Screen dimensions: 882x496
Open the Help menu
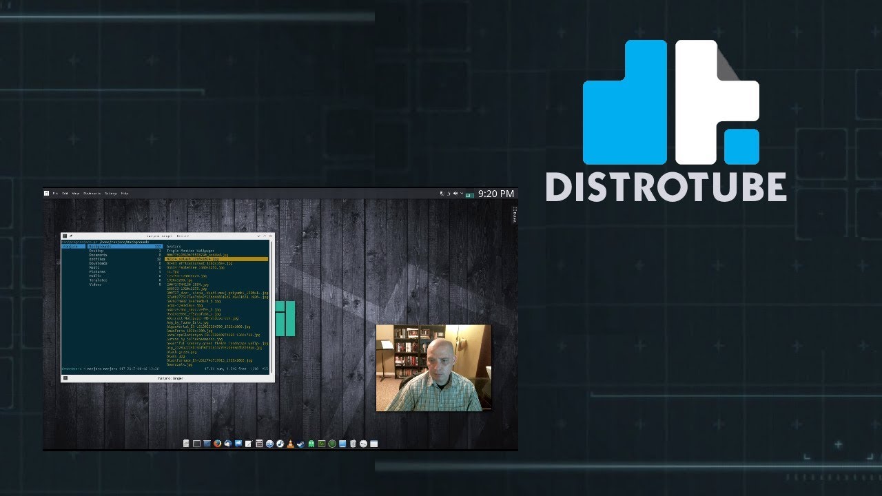point(125,194)
